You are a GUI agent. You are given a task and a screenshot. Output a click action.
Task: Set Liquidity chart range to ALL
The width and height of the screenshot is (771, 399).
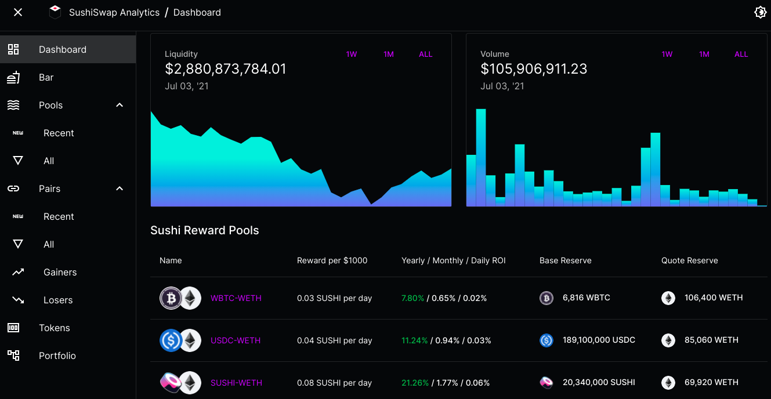(426, 54)
